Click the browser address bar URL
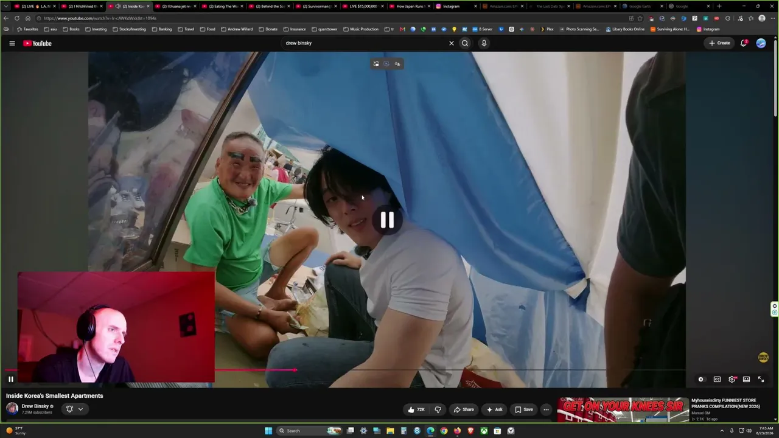The width and height of the screenshot is (779, 438). coord(100,18)
